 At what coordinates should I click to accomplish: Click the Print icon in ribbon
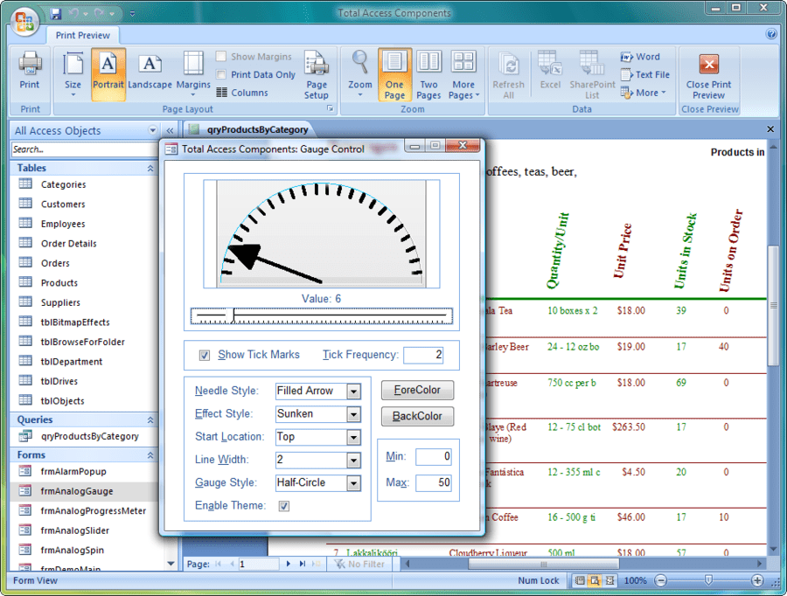30,70
